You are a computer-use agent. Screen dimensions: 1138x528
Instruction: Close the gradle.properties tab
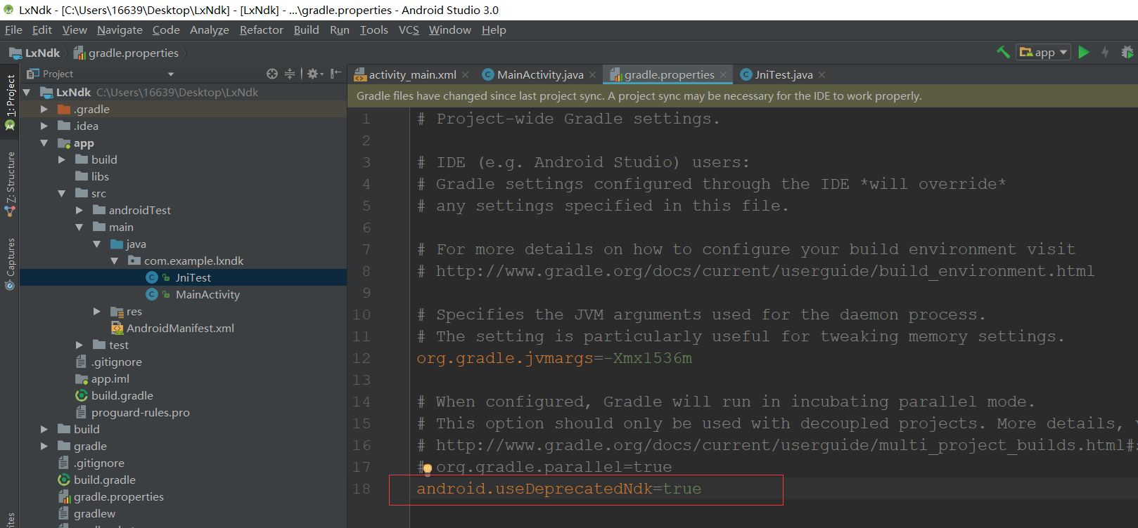(723, 74)
